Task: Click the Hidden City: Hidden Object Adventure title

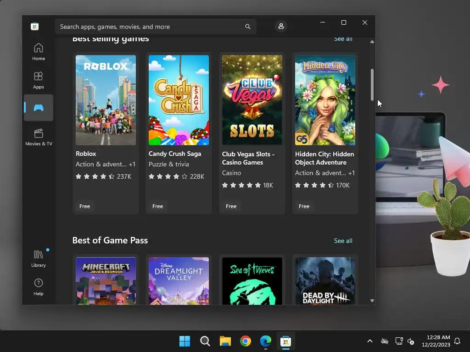Action: coord(325,158)
